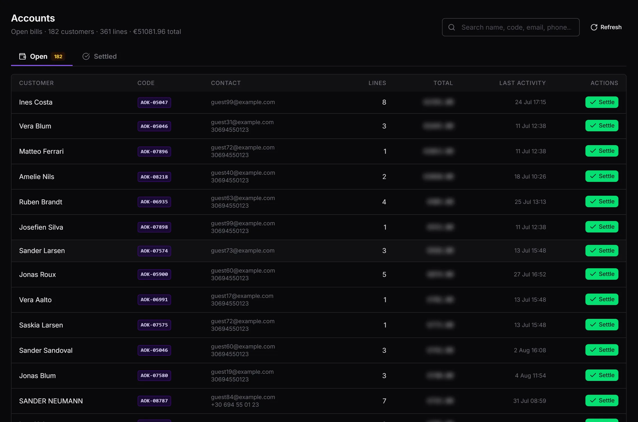The height and width of the screenshot is (422, 638).
Task: Click code badge AOK-07575
Action: [154, 325]
